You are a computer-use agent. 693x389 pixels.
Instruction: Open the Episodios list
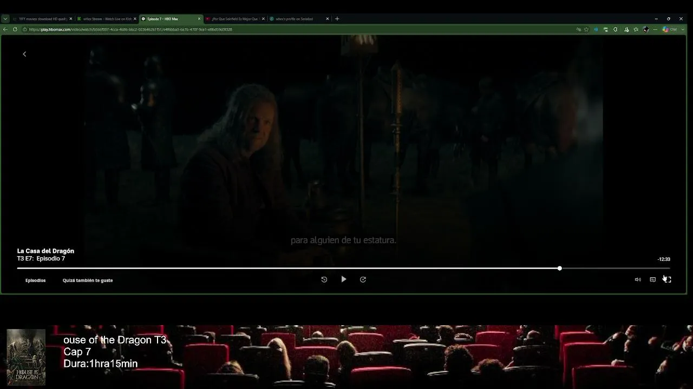pos(36,280)
